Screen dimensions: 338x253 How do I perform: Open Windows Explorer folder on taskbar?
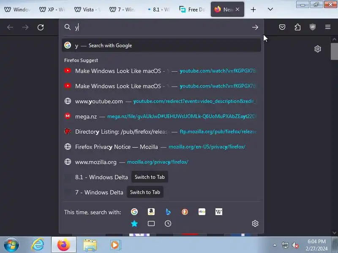click(90, 245)
